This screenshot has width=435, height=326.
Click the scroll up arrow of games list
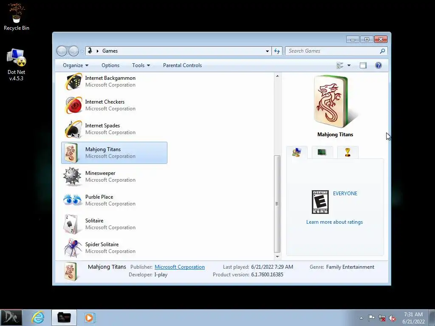(x=277, y=76)
